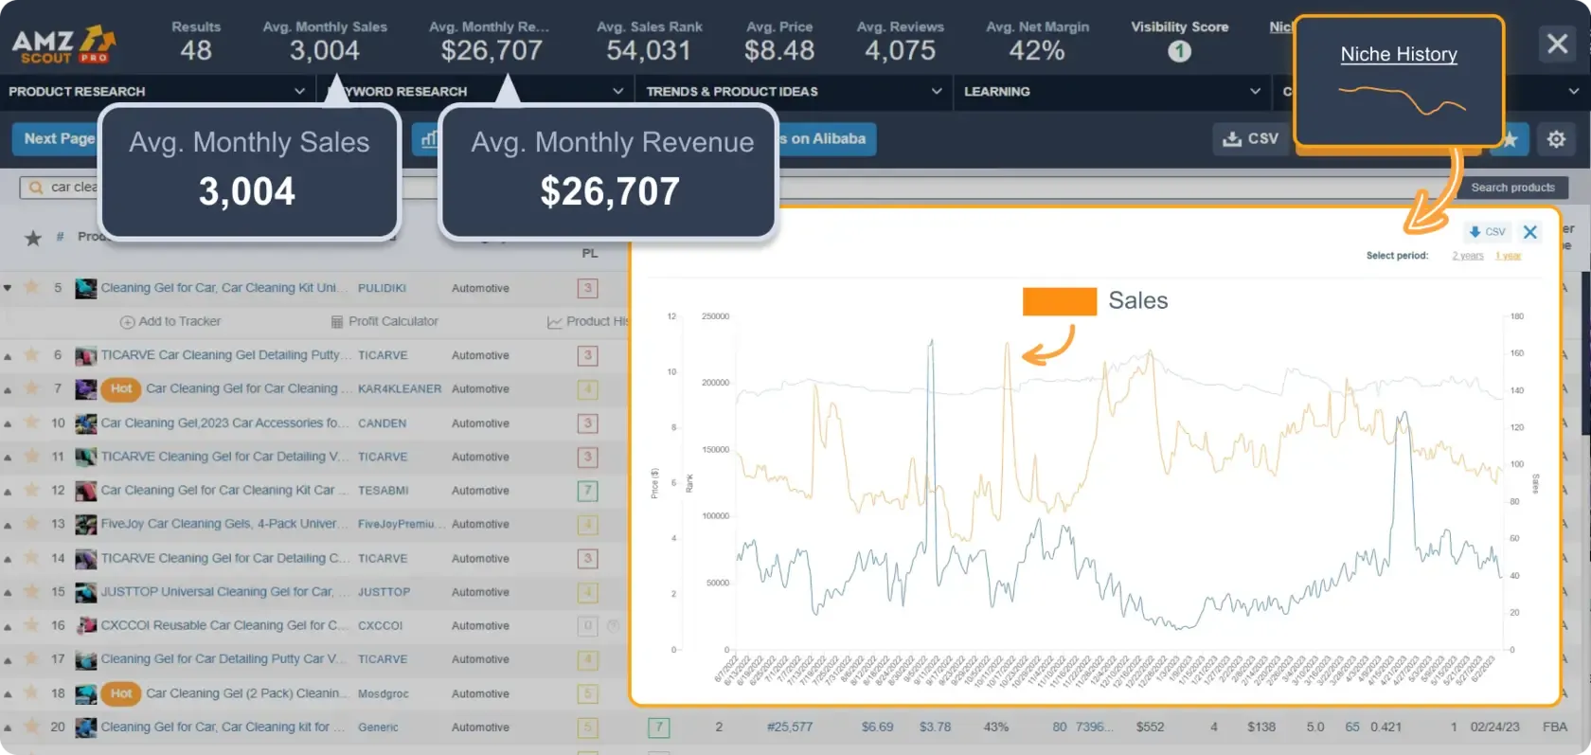Select the 1 year period link
Image resolution: width=1591 pixels, height=755 pixels.
[1508, 256]
